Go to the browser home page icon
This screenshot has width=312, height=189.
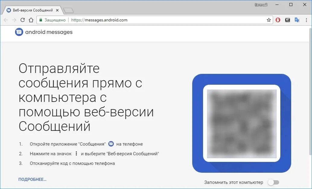[x=31, y=20]
